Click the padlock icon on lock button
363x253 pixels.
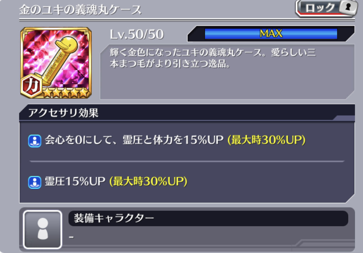[349, 7]
